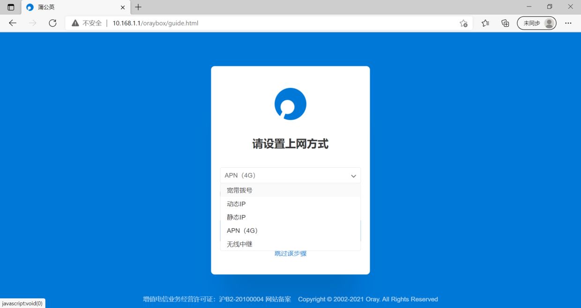The width and height of the screenshot is (581, 308).
Task: Collapse the APN（4G）dropdown chevron
Action: 353,176
